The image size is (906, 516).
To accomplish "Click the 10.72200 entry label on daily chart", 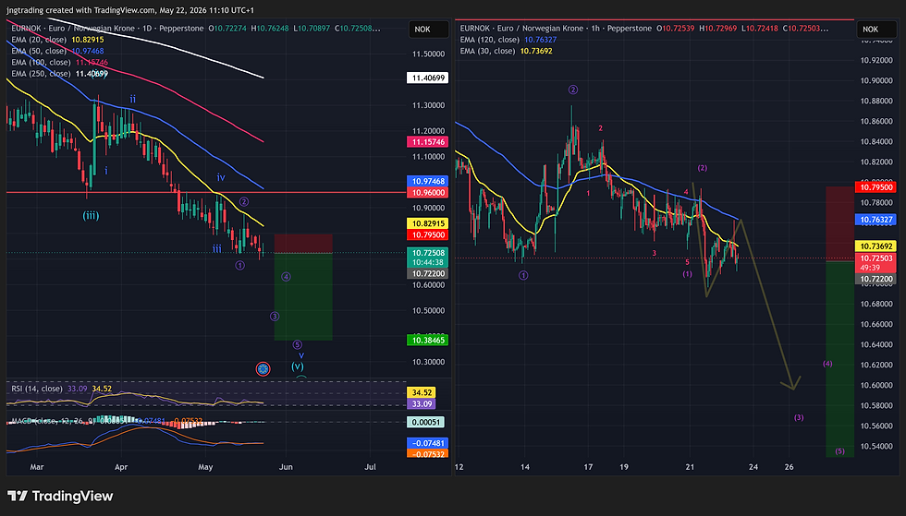I will click(x=428, y=273).
